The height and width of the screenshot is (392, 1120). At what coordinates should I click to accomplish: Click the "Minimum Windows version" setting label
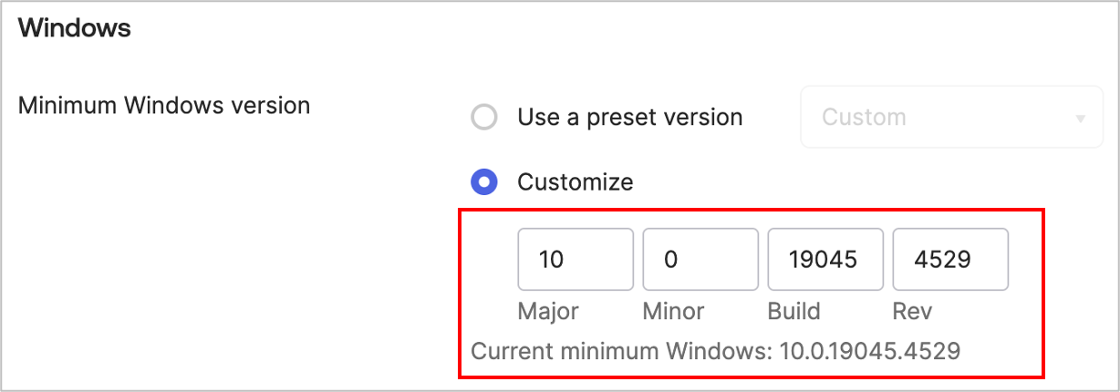tap(164, 106)
